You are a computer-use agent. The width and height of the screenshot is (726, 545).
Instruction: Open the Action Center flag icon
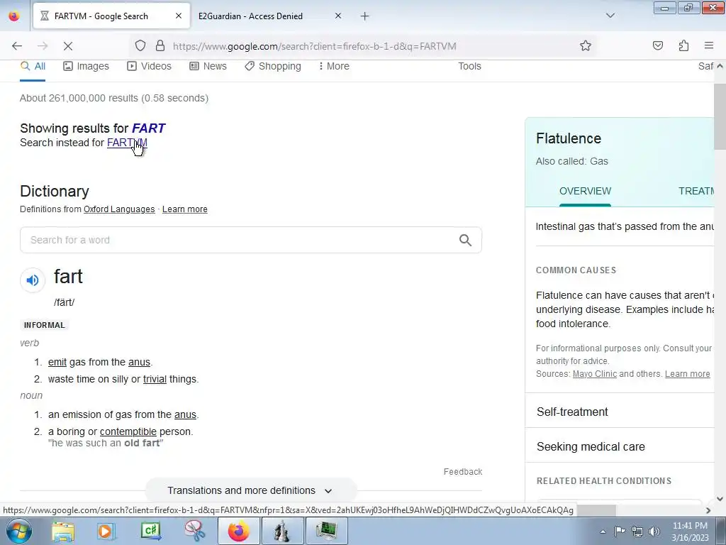[620, 532]
